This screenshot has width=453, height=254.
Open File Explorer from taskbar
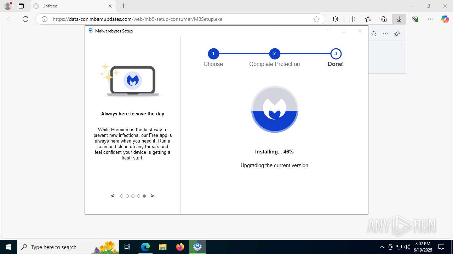click(x=162, y=247)
